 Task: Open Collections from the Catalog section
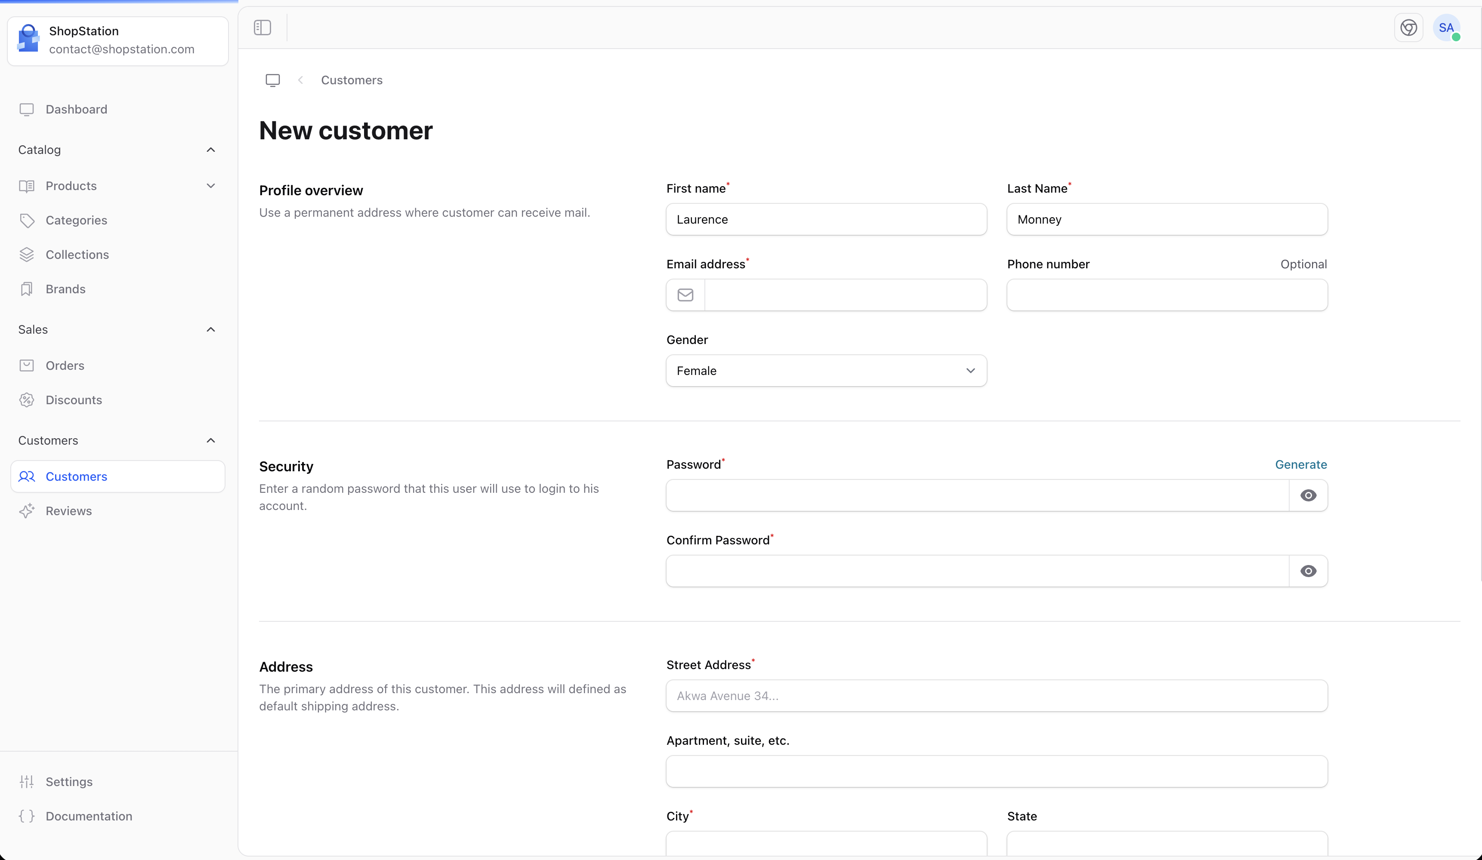77,254
